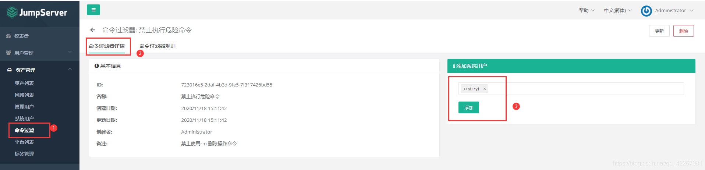Click the 用户管理 users icon
The image size is (705, 170).
(8, 53)
